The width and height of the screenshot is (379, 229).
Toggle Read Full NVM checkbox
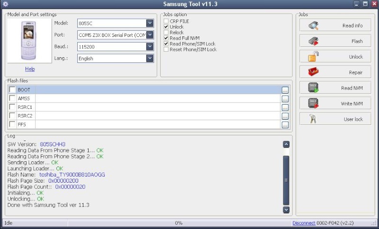pos(166,38)
